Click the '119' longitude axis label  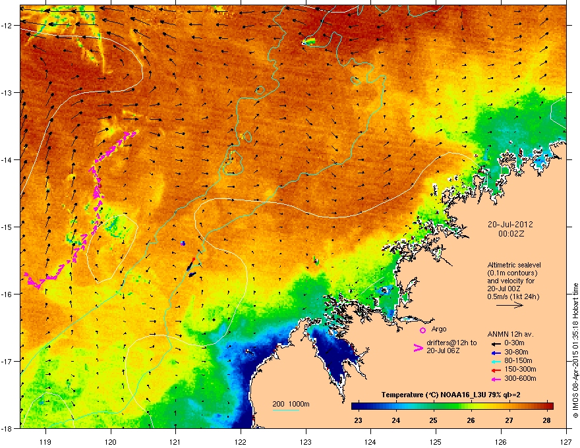point(45,442)
